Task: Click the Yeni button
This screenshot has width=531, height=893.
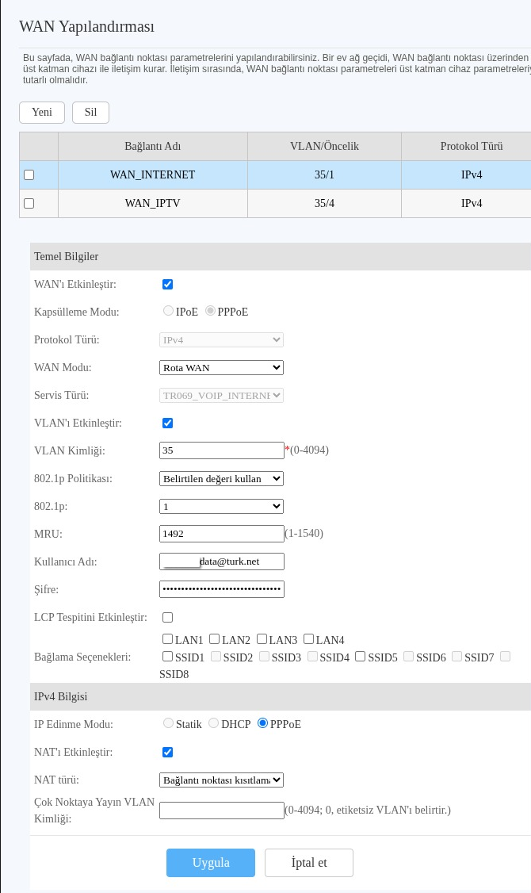Action: pyautogui.click(x=42, y=112)
